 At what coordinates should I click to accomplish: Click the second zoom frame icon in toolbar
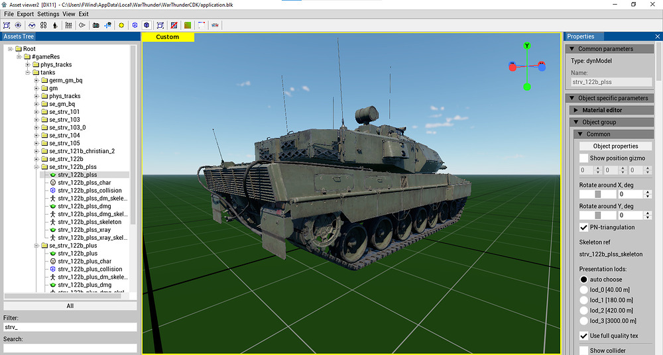(160, 25)
